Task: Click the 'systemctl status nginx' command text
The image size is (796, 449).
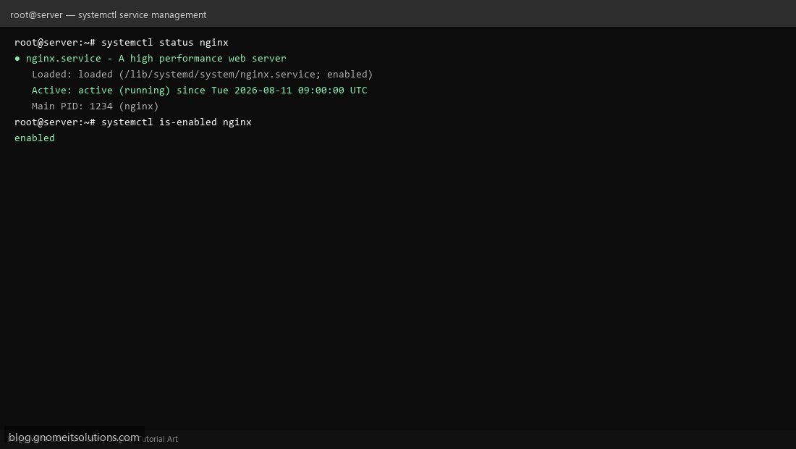Action: click(165, 42)
